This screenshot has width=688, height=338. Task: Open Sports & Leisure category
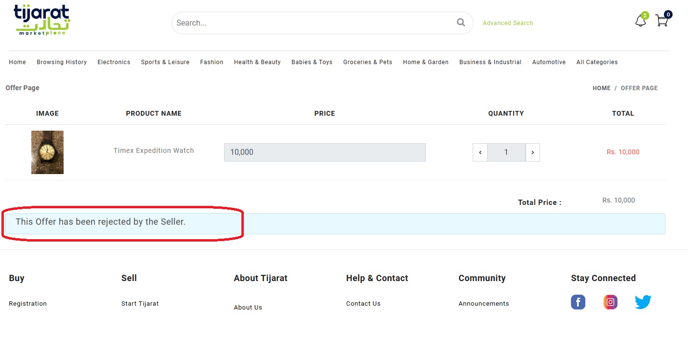click(165, 62)
